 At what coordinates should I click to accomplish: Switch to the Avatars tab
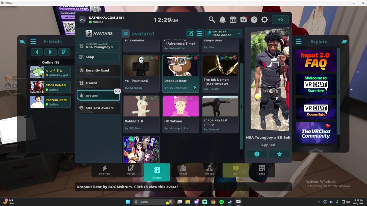[x=157, y=172]
